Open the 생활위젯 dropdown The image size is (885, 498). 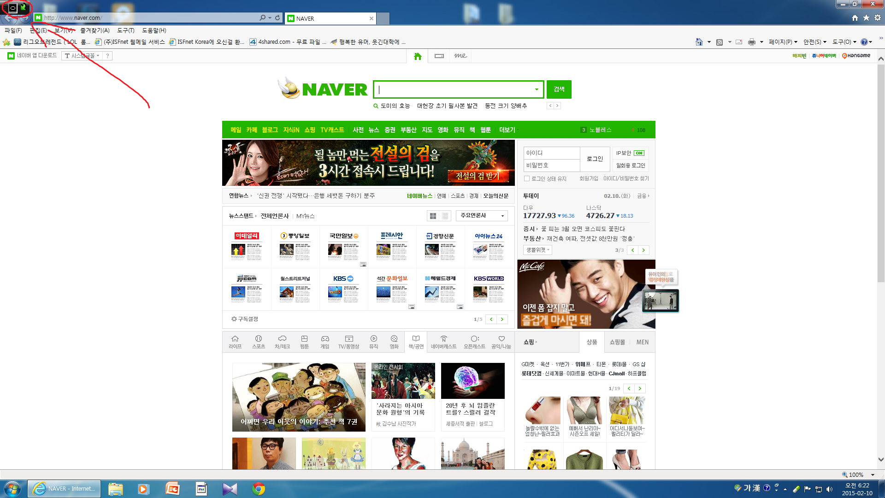537,250
